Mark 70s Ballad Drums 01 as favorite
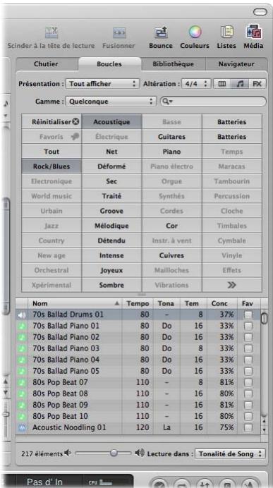 [x=248, y=315]
